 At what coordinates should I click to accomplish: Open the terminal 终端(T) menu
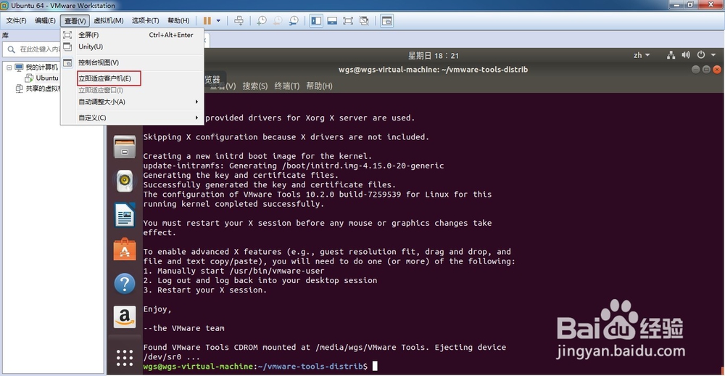[x=286, y=86]
